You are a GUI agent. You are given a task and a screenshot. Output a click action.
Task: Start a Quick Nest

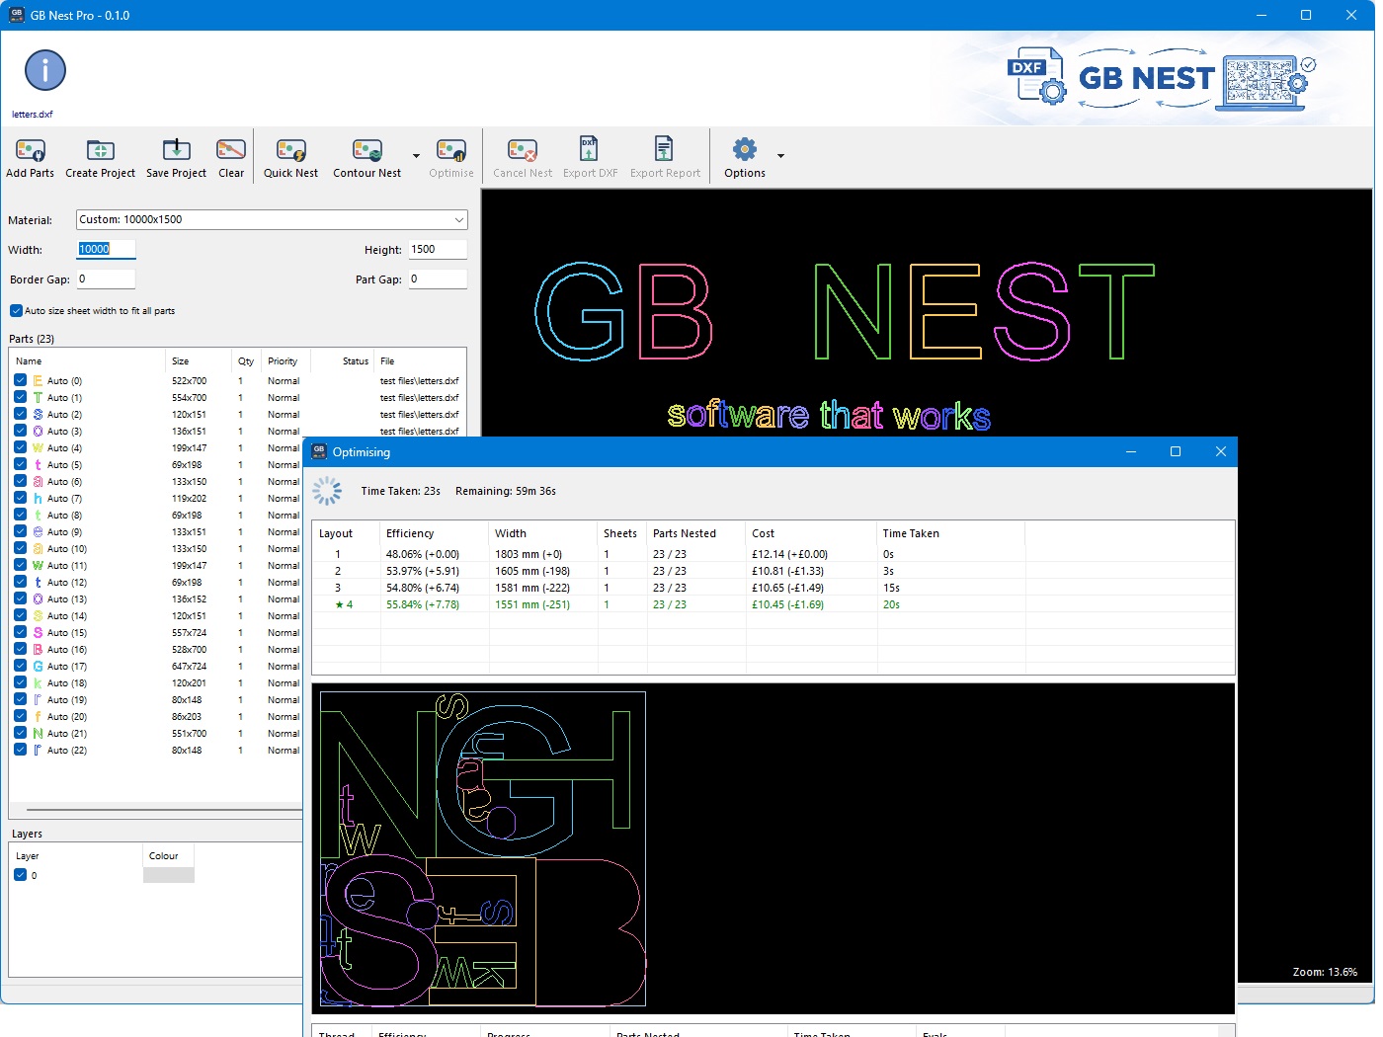pyautogui.click(x=290, y=150)
